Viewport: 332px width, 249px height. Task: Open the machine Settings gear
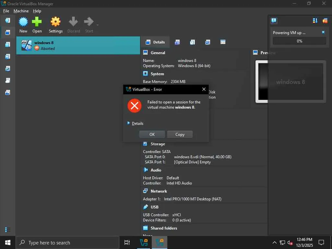pos(56,25)
